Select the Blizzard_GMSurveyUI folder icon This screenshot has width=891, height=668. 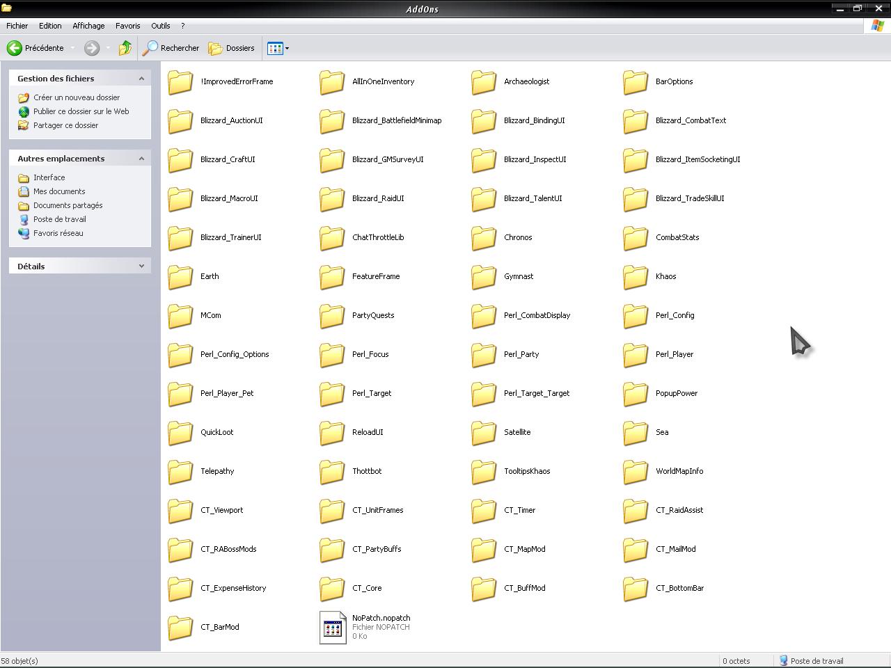332,159
